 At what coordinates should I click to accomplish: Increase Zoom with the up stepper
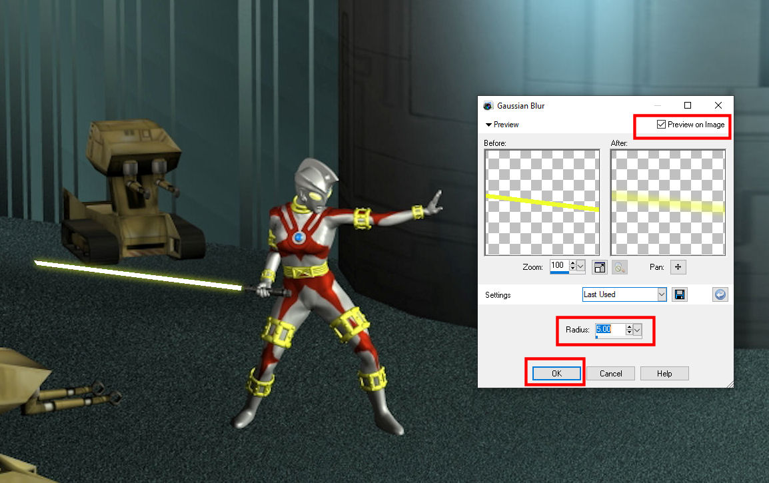(572, 263)
